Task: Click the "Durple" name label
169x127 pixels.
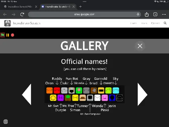Action: point(61,110)
